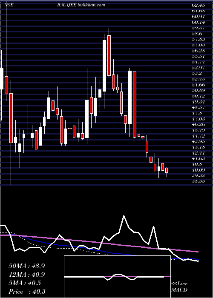Select the 50.12 price axis label
The height and width of the screenshot is (298, 213).
coord(198,96)
